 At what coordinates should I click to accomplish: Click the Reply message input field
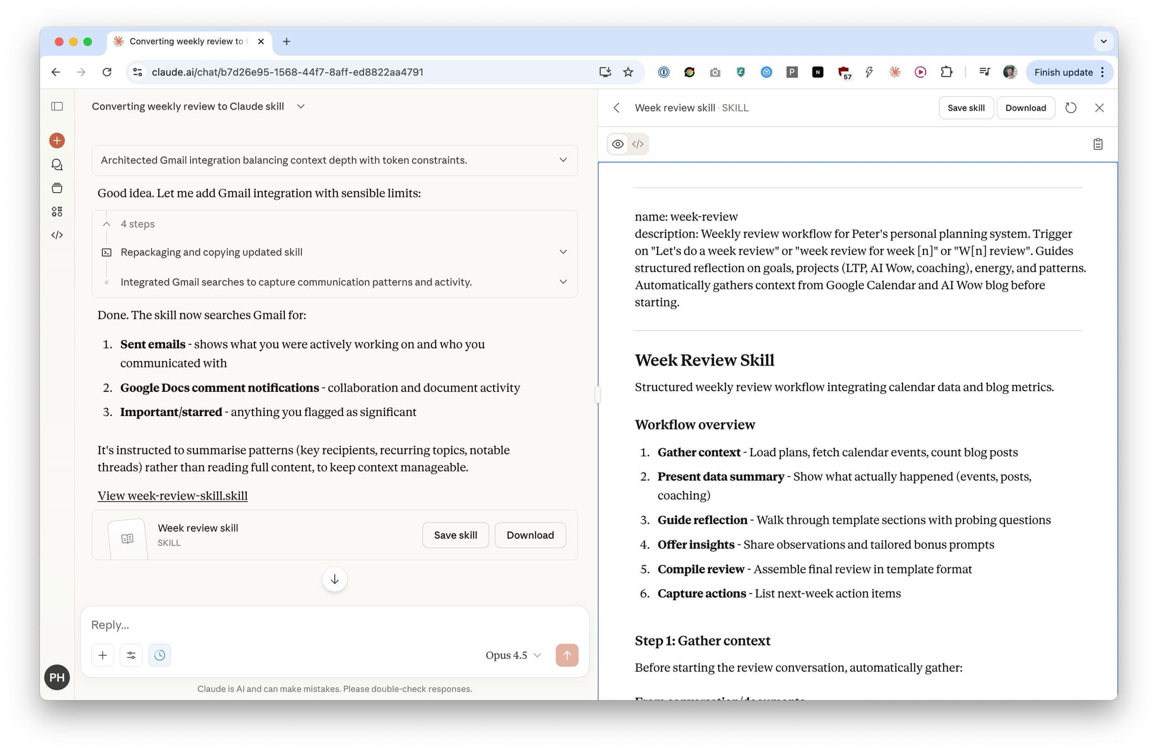pyautogui.click(x=334, y=625)
